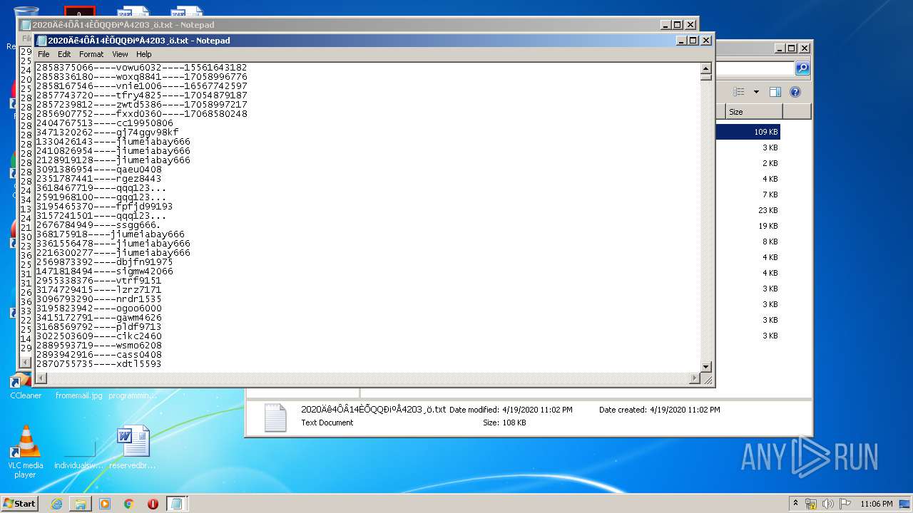This screenshot has height=513, width=913.
Task: Click the front Notepad horizontal scrollbar left arrow
Action: (41, 378)
